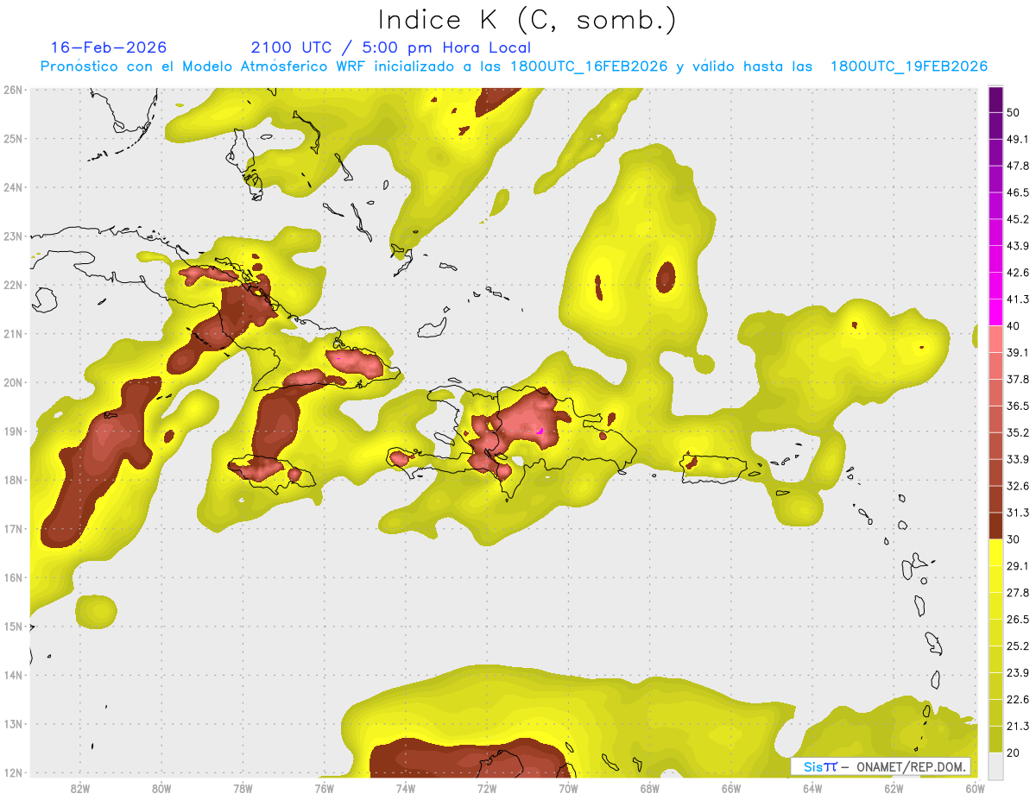
Task: Click the colorbar value "33.9"
Action: (x=1017, y=459)
